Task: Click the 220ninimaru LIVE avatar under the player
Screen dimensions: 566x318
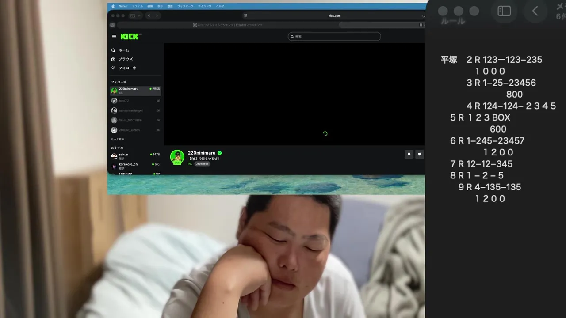Action: 177,157
